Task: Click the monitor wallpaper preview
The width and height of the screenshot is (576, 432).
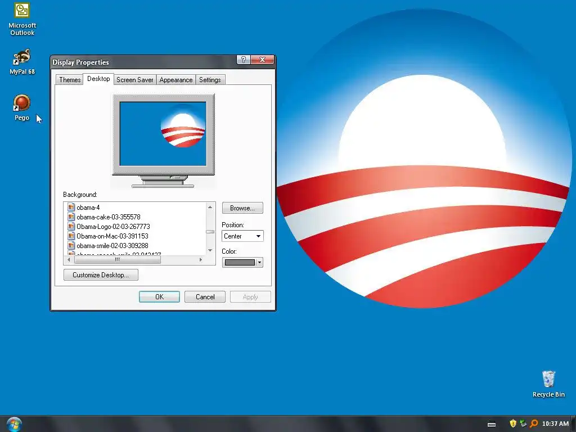Action: (163, 134)
